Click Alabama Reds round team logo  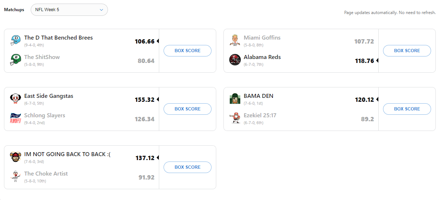coord(235,60)
